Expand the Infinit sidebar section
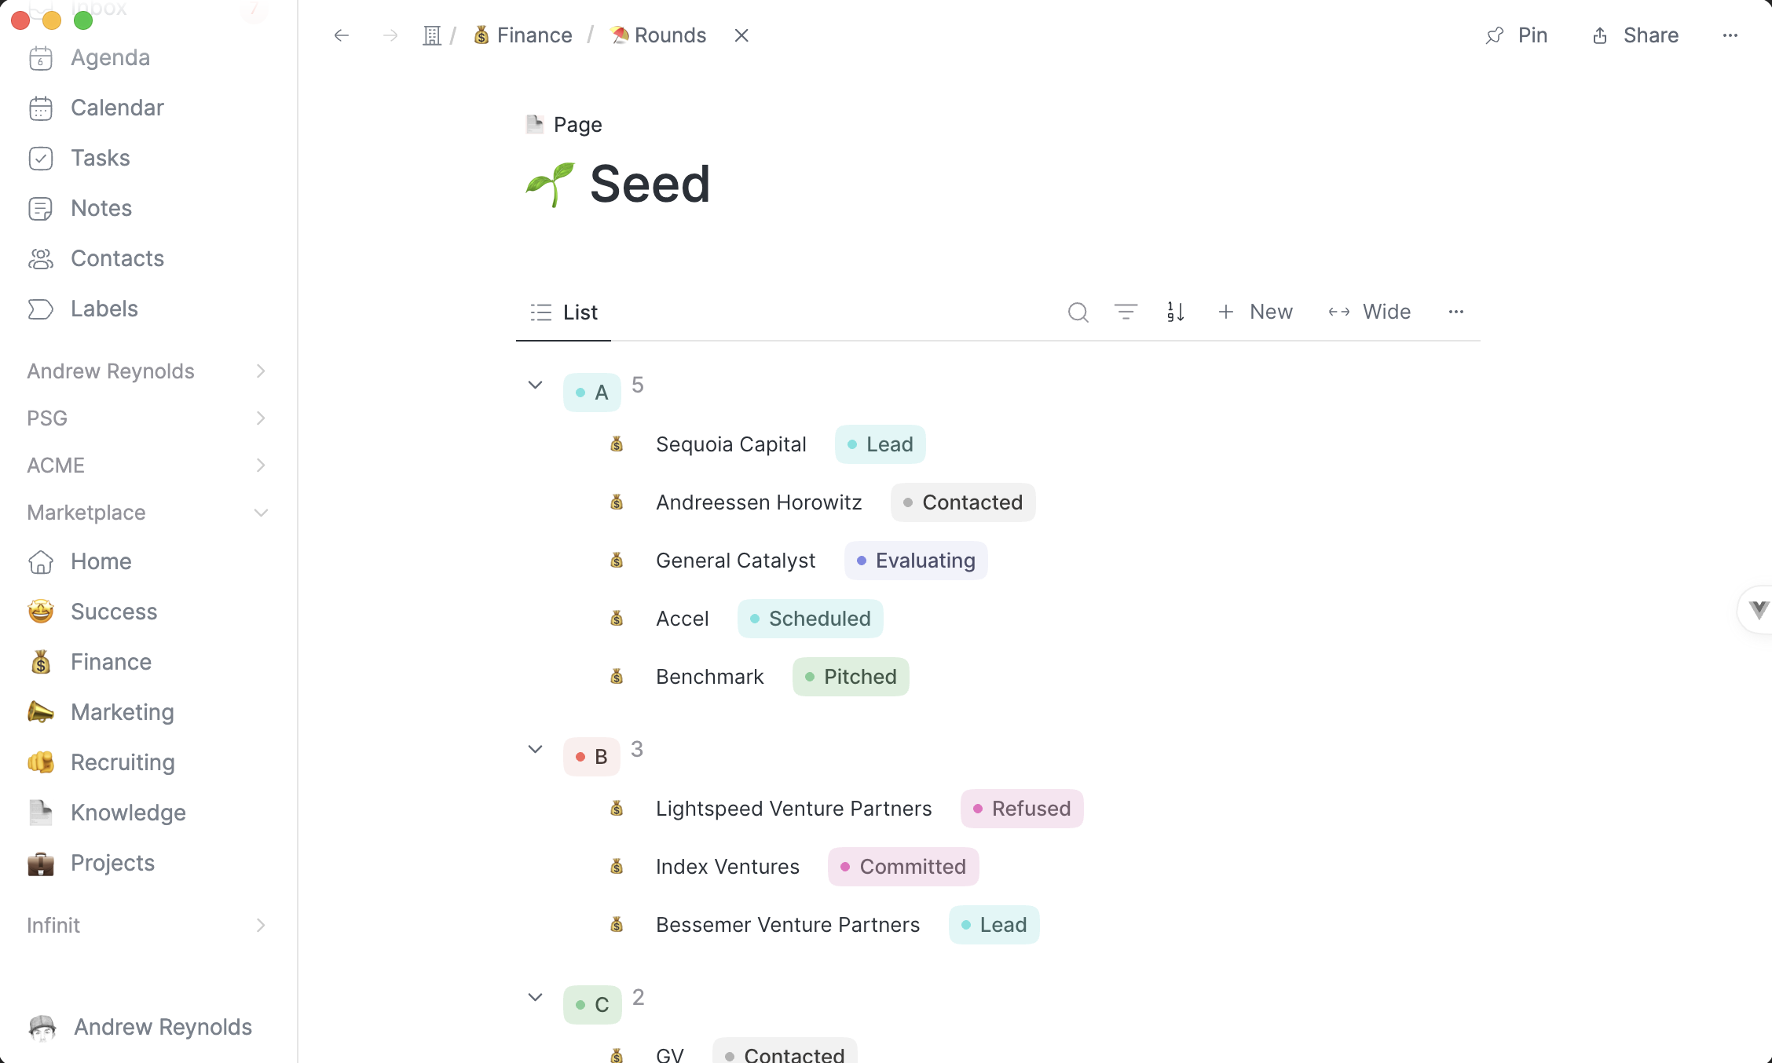This screenshot has height=1063, width=1772. [x=261, y=926]
